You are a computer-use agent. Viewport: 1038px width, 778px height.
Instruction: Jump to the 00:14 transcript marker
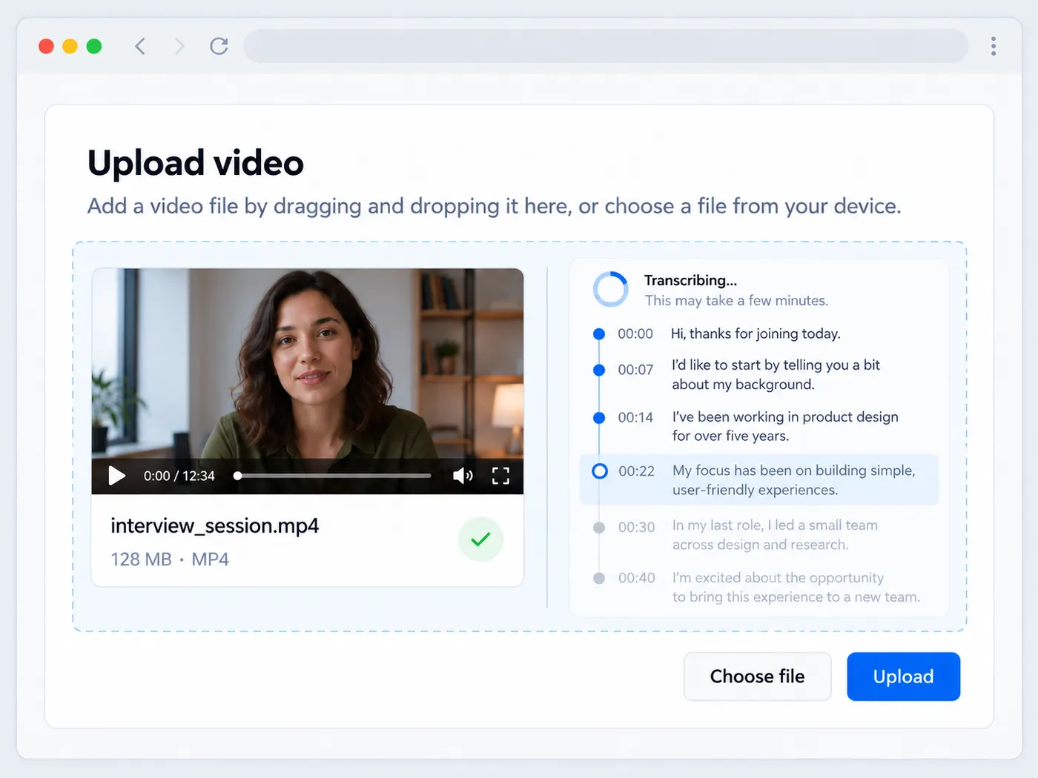click(x=599, y=418)
